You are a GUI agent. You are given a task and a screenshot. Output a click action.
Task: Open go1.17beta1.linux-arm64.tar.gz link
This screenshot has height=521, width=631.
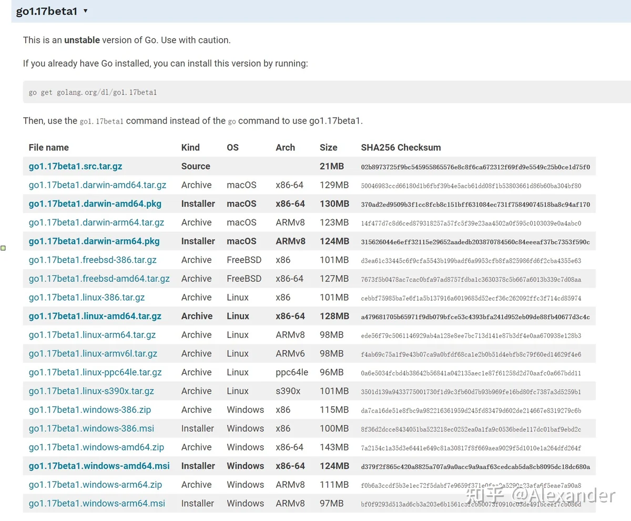coord(92,335)
